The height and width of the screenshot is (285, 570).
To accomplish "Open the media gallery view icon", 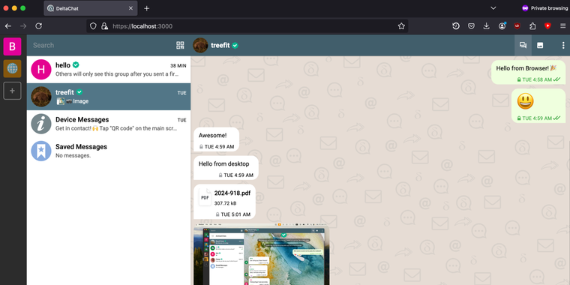I will click(540, 46).
